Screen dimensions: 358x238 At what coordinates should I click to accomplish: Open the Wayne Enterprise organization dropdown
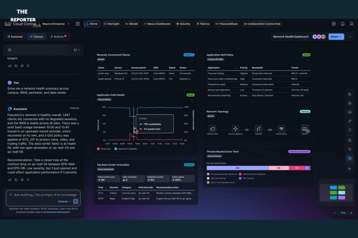pos(56,24)
